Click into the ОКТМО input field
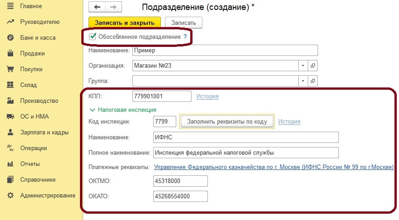399x220 pixels. [180, 181]
